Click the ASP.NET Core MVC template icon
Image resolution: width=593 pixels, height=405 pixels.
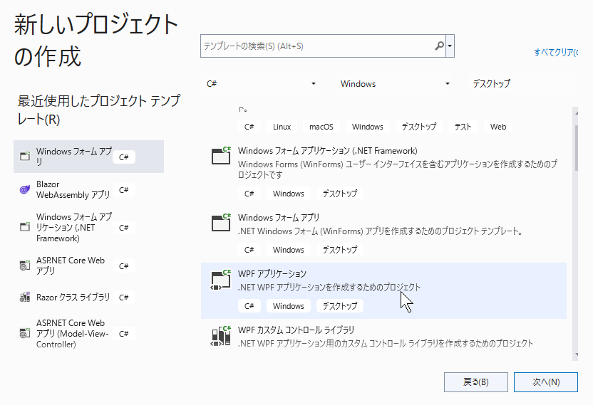click(x=25, y=333)
